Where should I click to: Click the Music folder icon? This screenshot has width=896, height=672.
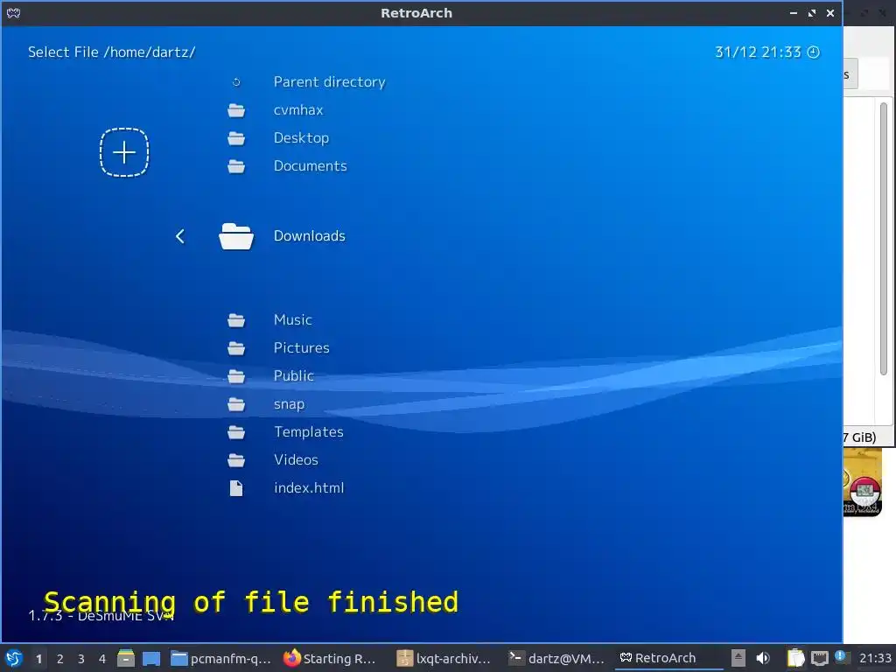tap(236, 320)
